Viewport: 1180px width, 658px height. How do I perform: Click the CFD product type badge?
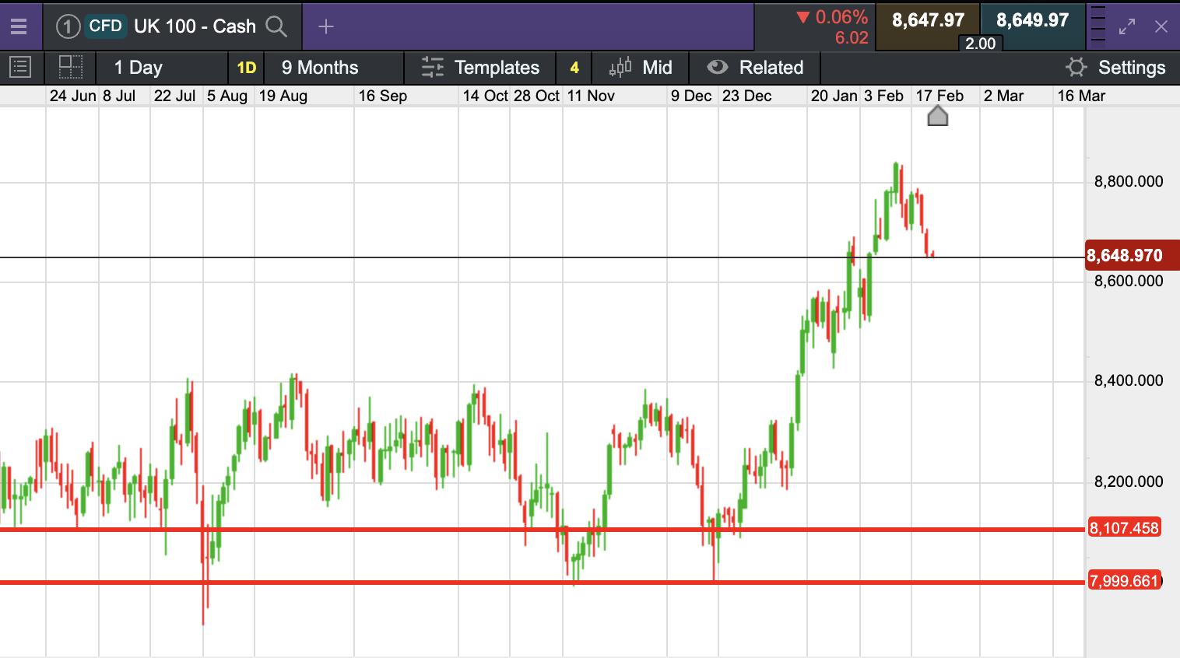click(x=105, y=26)
